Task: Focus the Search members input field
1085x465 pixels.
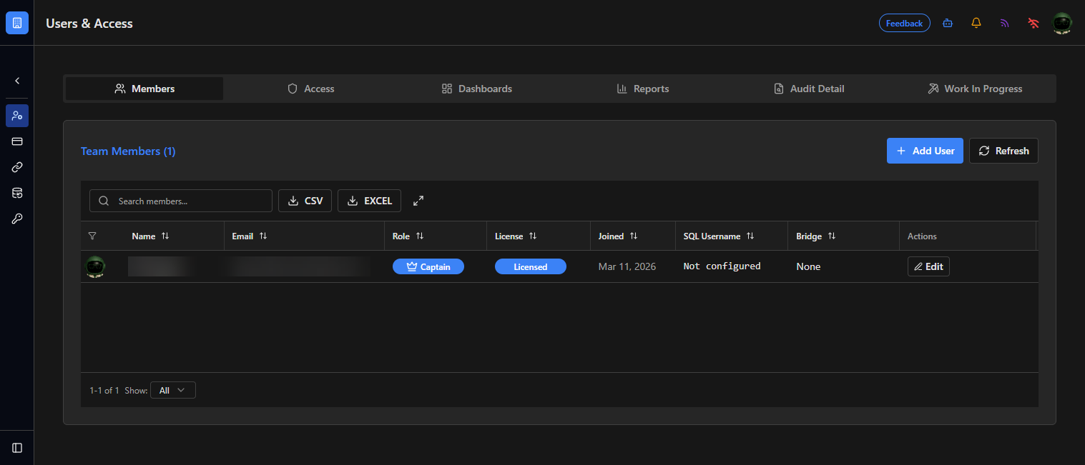Action: coord(181,201)
